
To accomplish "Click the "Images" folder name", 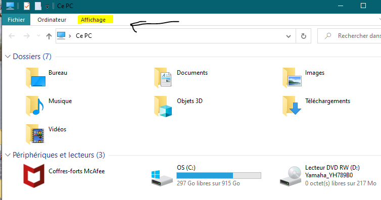I will [315, 73].
